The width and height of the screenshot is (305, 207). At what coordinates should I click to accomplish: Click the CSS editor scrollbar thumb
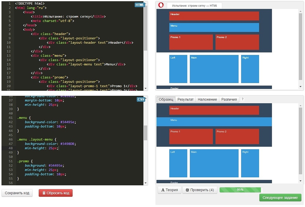point(146,133)
